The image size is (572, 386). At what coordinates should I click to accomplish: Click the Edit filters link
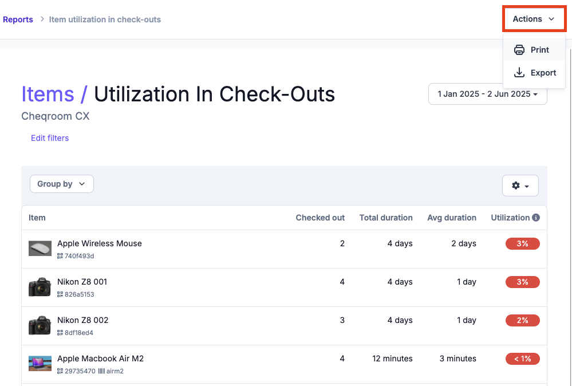50,138
